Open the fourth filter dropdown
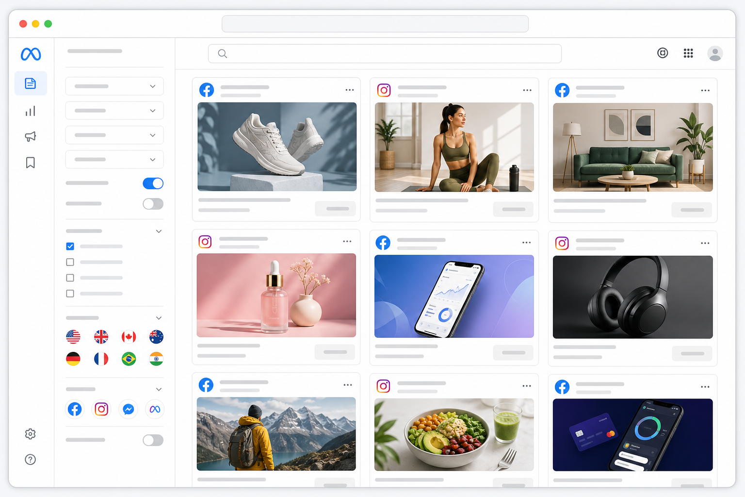 tap(114, 159)
